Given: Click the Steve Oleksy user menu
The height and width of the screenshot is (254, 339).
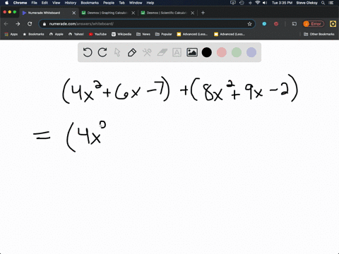Looking at the screenshot, I should (x=307, y=3).
